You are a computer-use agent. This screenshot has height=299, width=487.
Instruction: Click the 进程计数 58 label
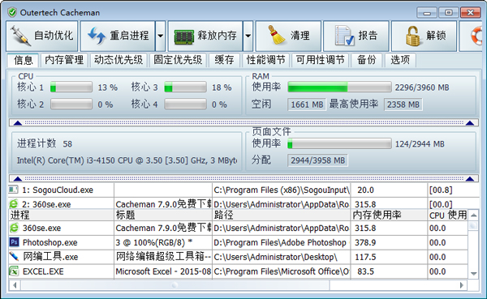pos(45,143)
